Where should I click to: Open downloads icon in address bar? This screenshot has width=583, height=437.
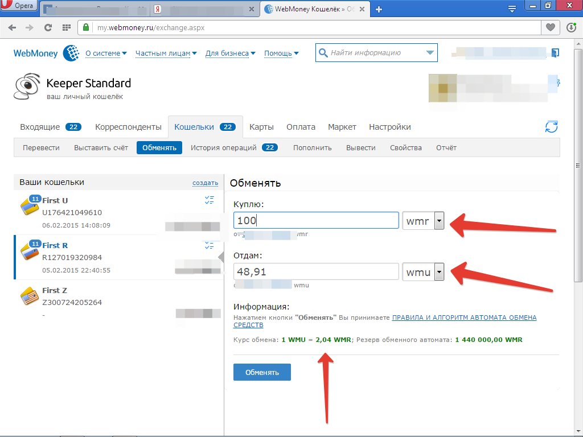(572, 27)
